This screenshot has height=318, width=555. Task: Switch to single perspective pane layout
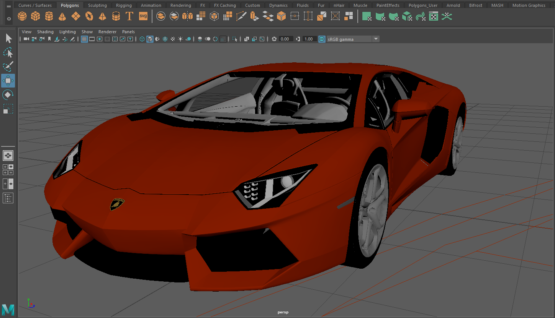pos(8,156)
